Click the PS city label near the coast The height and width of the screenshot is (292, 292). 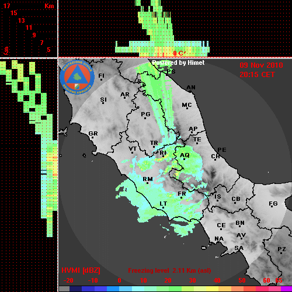[x=171, y=72]
